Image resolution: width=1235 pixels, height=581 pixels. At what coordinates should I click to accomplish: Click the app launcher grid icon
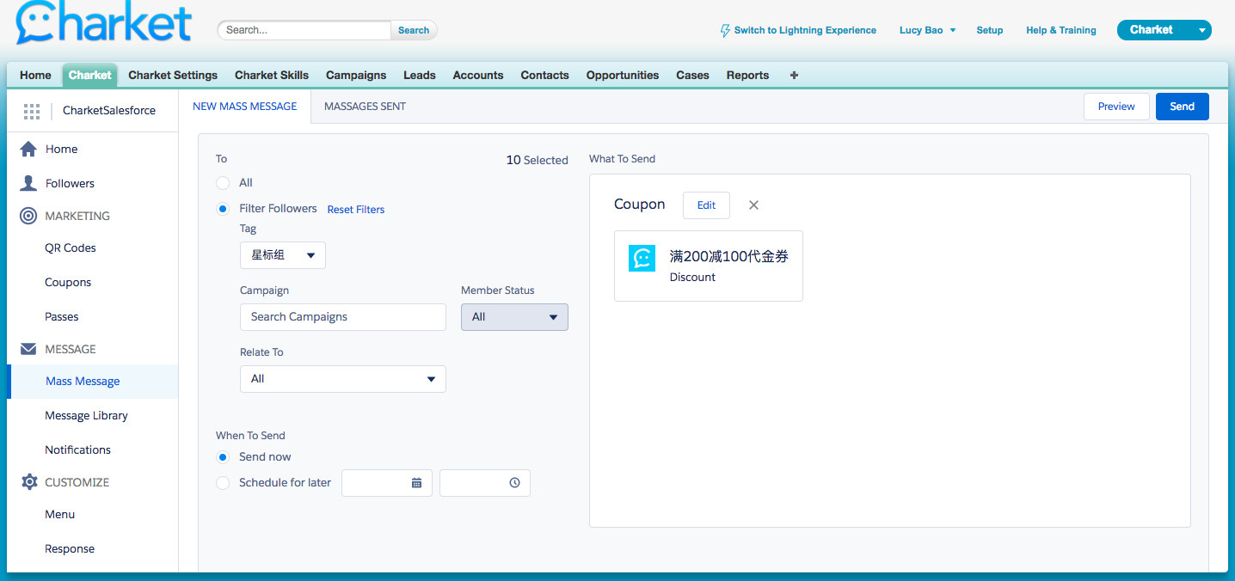[x=32, y=111]
